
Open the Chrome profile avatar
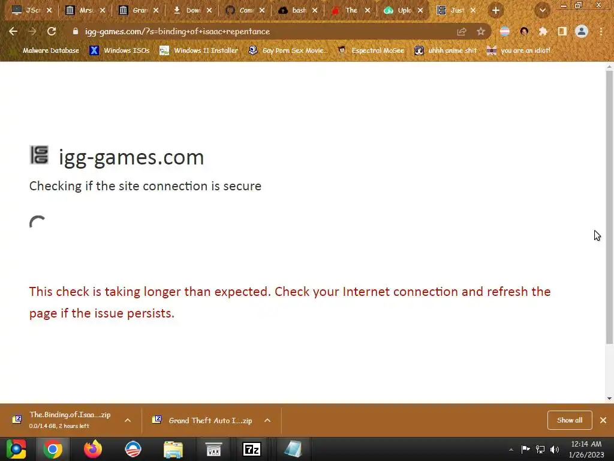tap(582, 31)
